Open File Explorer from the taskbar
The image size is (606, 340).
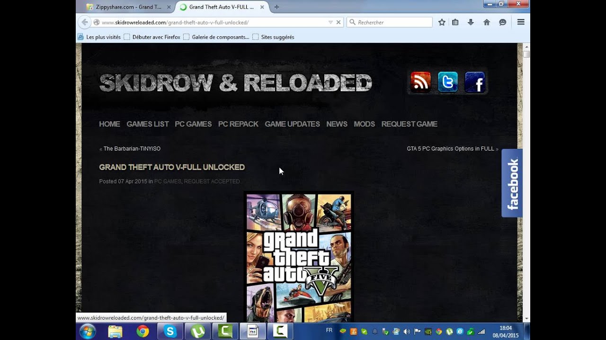pos(115,331)
